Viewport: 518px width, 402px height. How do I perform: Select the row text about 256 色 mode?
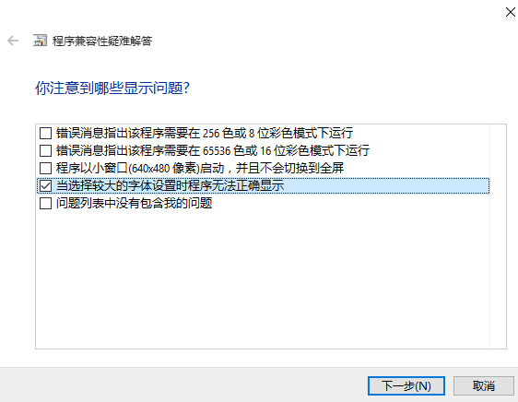coord(205,133)
